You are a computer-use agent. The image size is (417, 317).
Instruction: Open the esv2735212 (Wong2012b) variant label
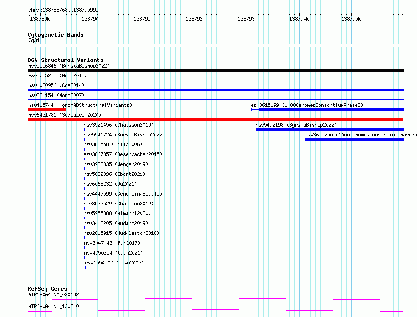click(59, 75)
